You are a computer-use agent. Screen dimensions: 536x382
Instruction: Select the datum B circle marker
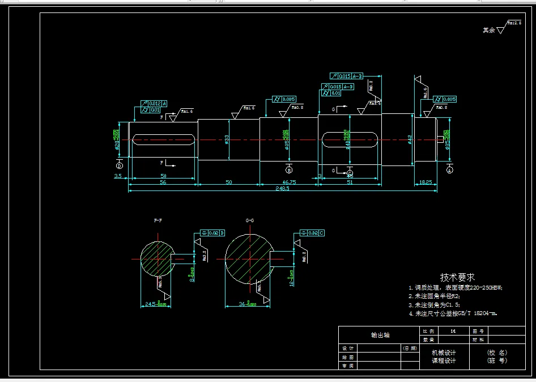(x=289, y=170)
